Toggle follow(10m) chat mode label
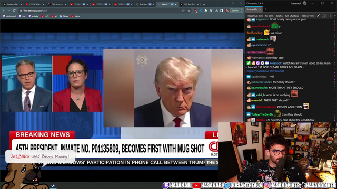This screenshot has height=189, width=337. point(308,16)
